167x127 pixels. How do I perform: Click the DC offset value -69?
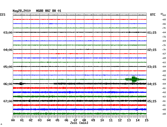coord(164,41)
